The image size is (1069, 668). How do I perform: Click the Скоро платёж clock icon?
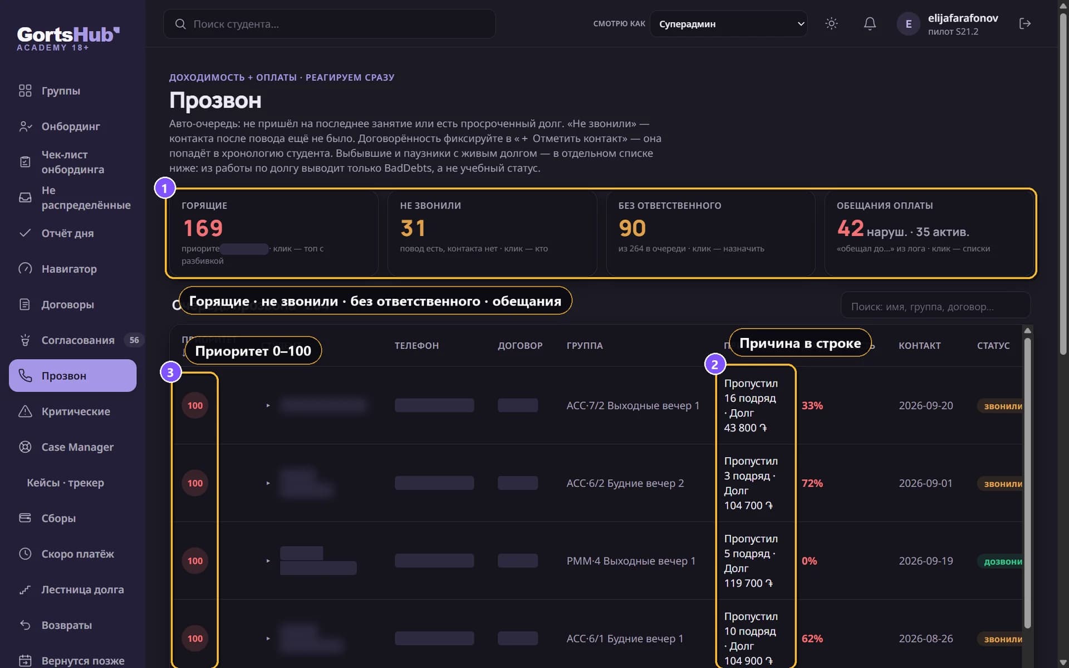tap(25, 553)
